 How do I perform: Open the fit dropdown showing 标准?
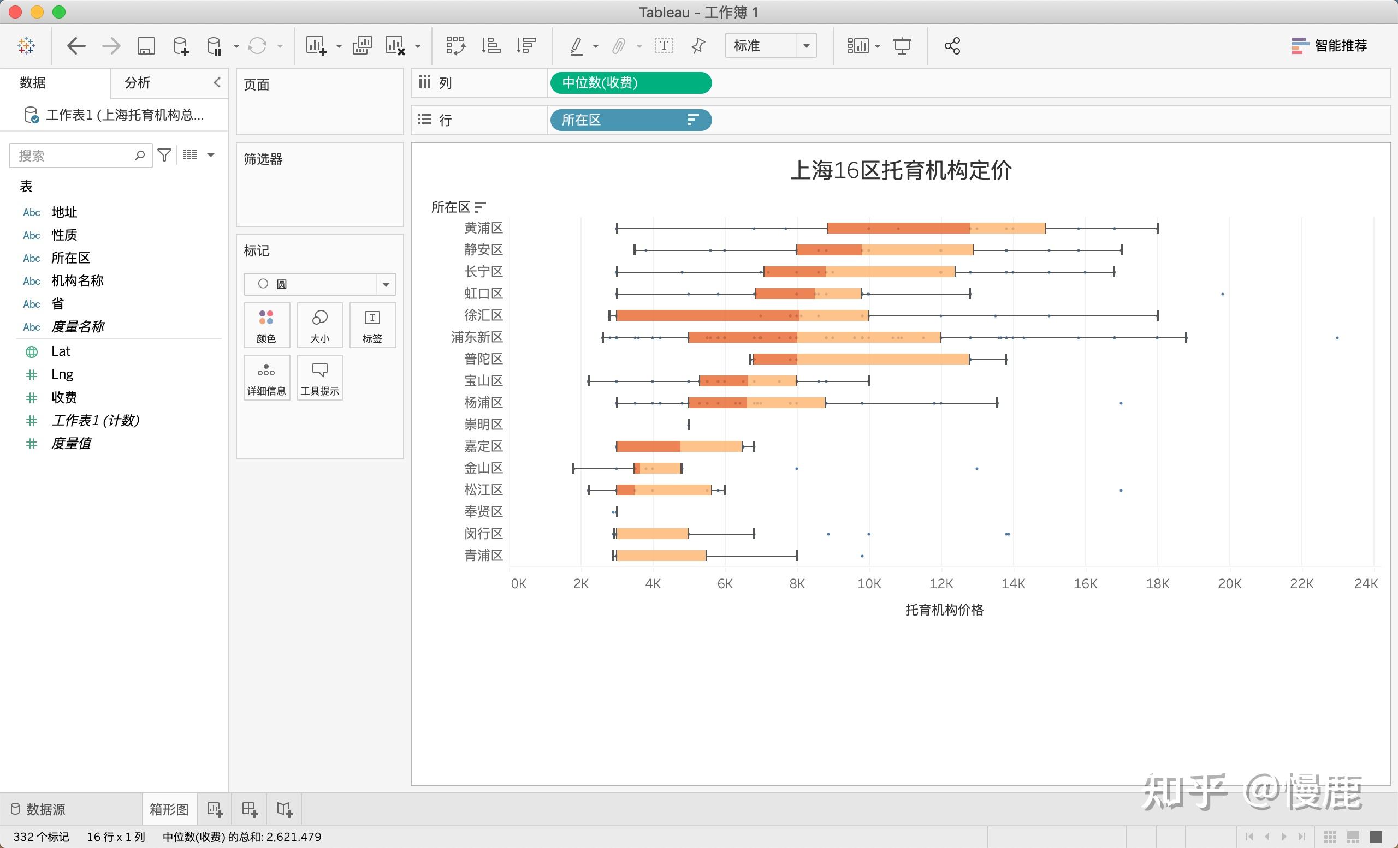click(771, 45)
